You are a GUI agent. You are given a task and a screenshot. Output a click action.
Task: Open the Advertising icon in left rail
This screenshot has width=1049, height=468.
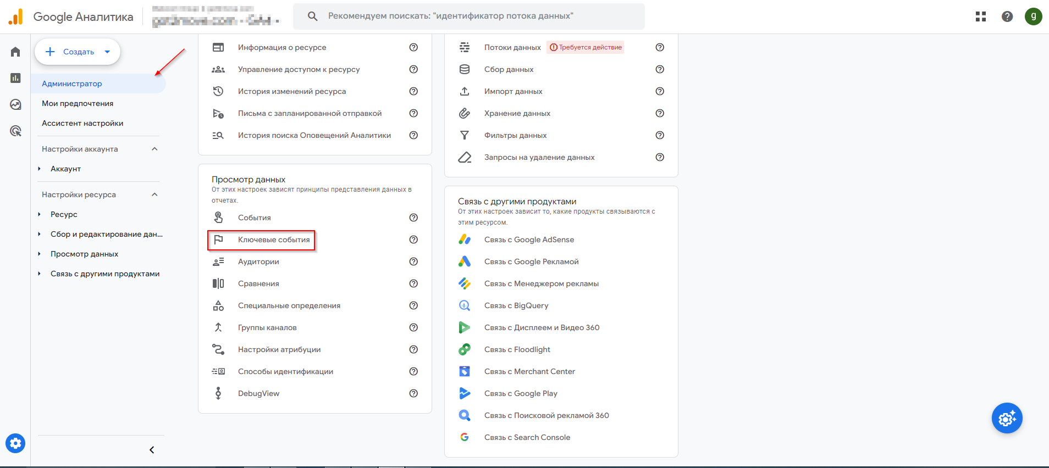pyautogui.click(x=15, y=131)
